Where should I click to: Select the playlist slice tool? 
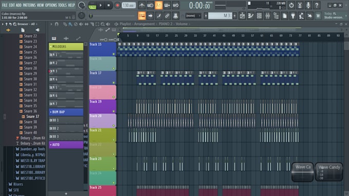pos(92,24)
